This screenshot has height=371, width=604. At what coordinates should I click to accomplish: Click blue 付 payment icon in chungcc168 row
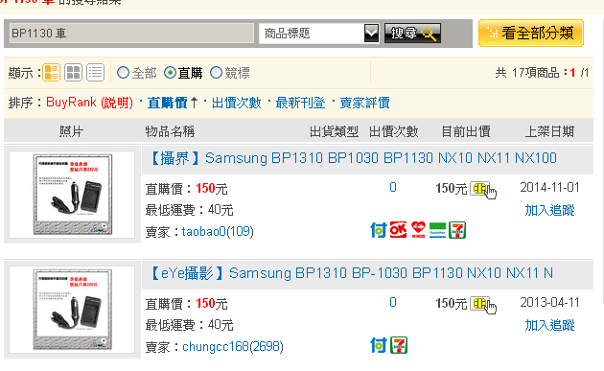(x=379, y=345)
